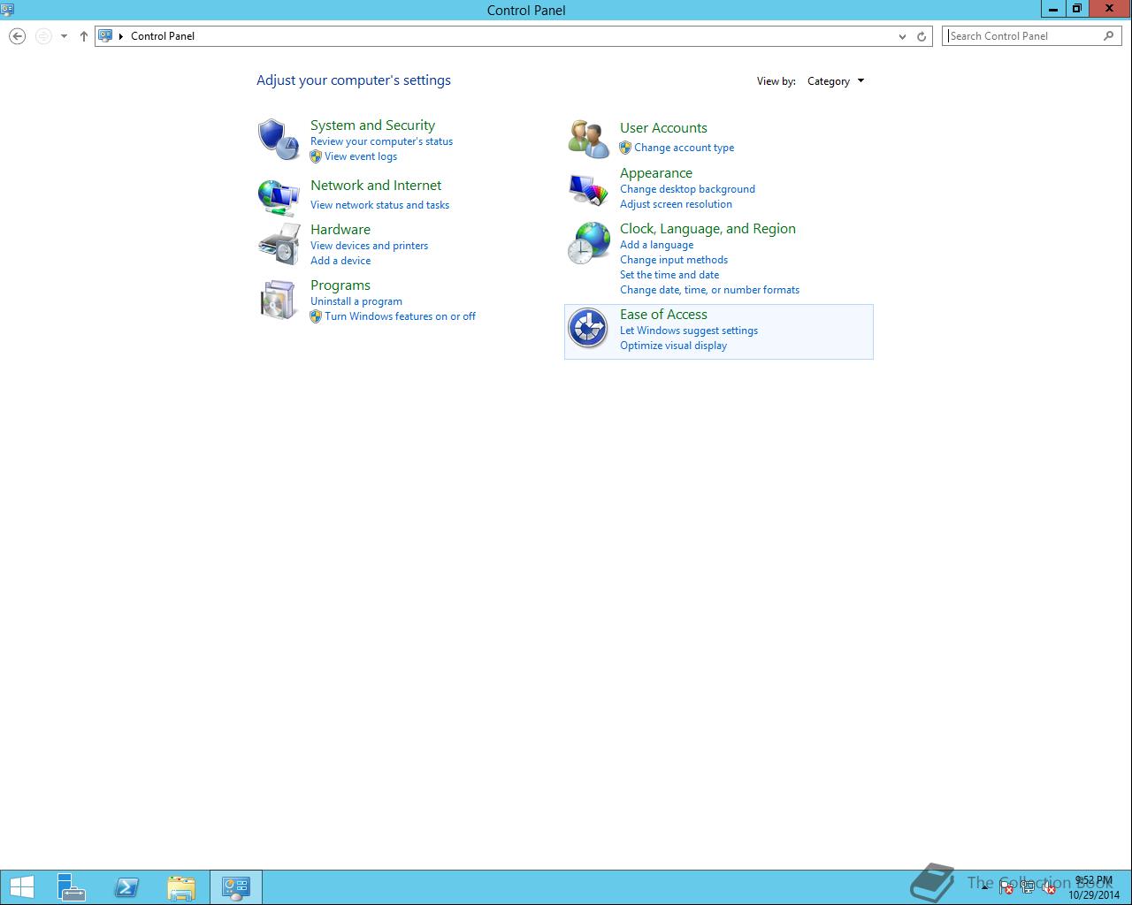The height and width of the screenshot is (905, 1132).
Task: Open the Clock, Language, and Region globe icon
Action: (588, 243)
